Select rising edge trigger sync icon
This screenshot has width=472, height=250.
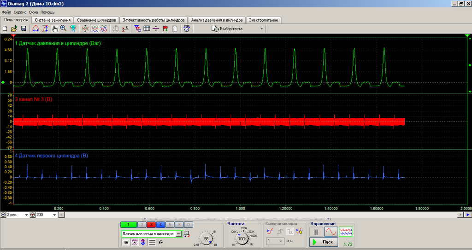pyautogui.click(x=270, y=231)
